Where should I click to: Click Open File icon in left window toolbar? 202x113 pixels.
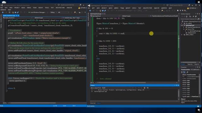pos(13,13)
